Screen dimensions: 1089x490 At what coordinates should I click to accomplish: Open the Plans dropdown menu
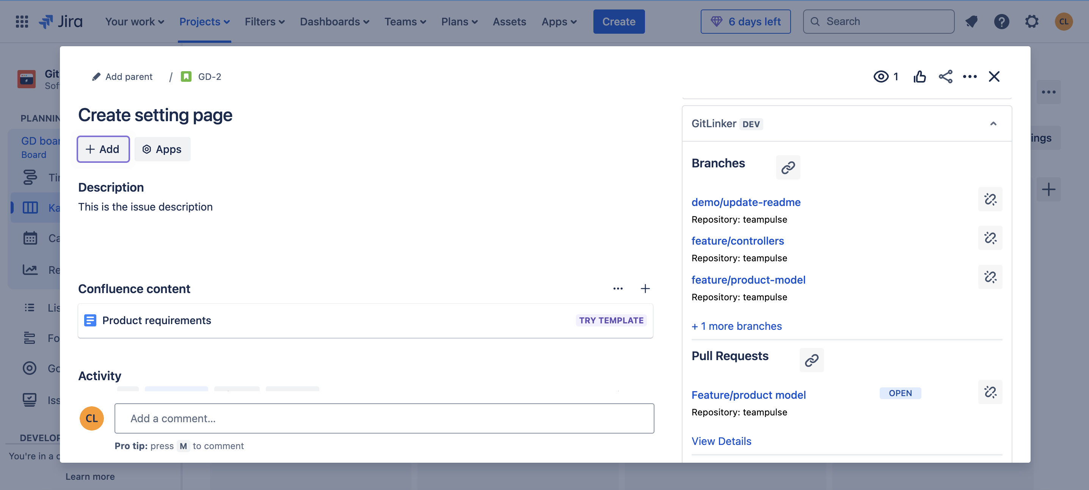click(459, 22)
